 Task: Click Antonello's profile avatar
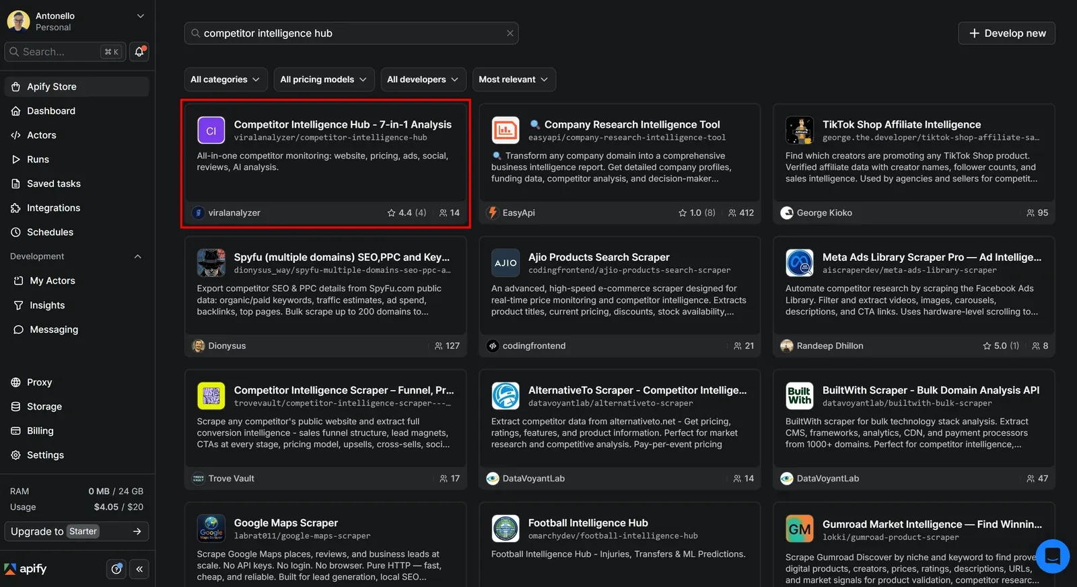click(18, 22)
